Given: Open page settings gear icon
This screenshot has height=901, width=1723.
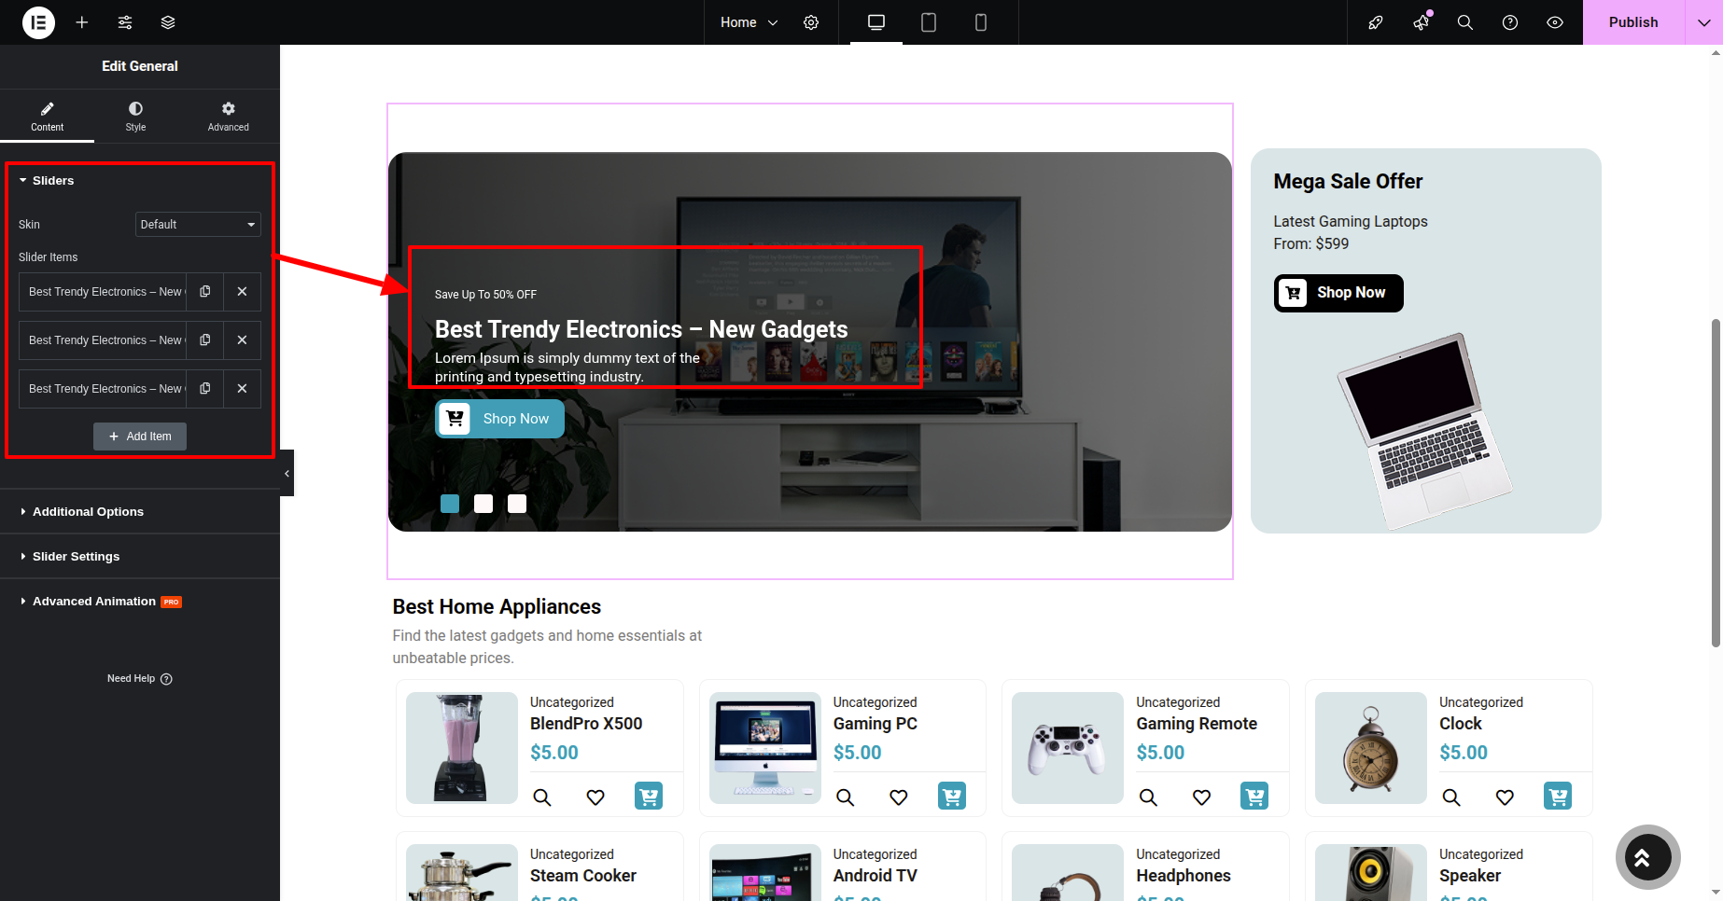Looking at the screenshot, I should [811, 22].
